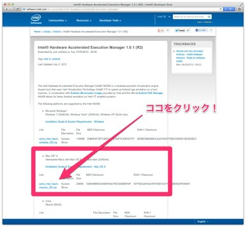The image size is (246, 227).
Task: Open the Resources dropdown menu
Action: pyautogui.click(x=84, y=20)
